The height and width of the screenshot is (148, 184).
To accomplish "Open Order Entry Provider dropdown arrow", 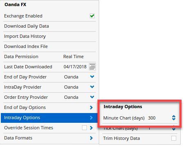I will coord(92,97).
